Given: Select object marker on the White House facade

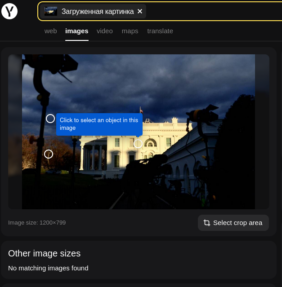Looking at the screenshot, I should [138, 144].
